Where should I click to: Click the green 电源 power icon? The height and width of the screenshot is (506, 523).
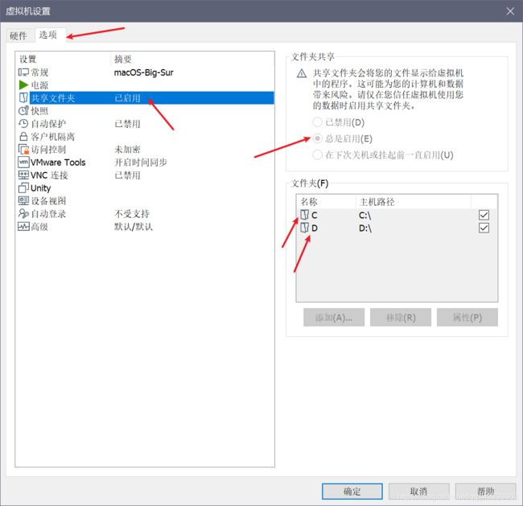[x=23, y=85]
